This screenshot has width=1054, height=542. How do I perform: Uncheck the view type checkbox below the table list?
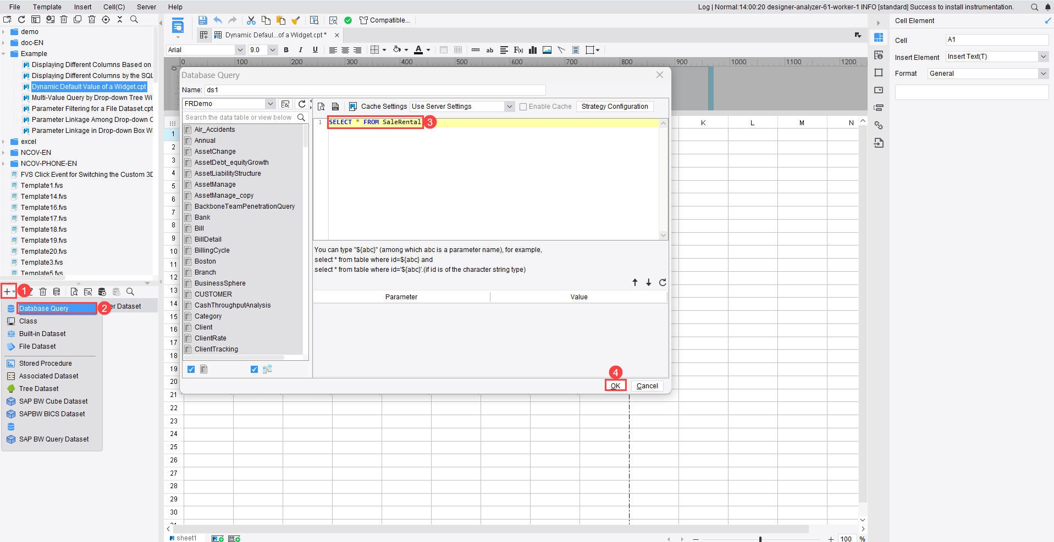(254, 370)
